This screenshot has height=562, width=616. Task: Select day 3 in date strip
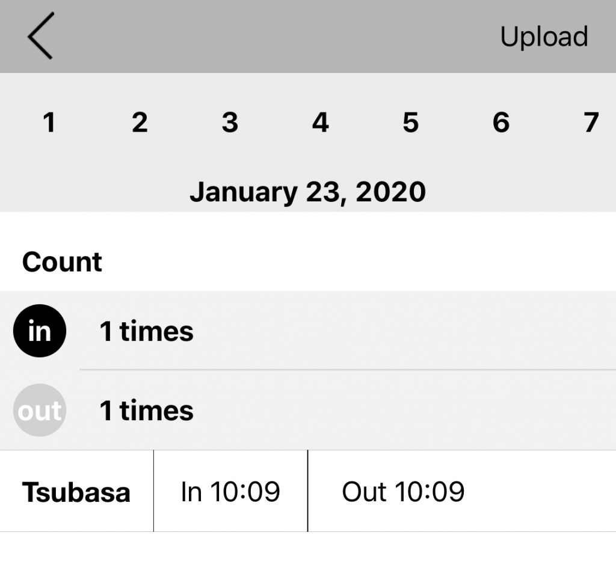pos(230,123)
